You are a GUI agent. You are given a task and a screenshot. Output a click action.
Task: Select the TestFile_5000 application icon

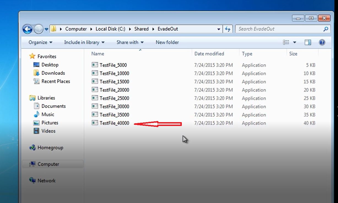[x=95, y=65]
